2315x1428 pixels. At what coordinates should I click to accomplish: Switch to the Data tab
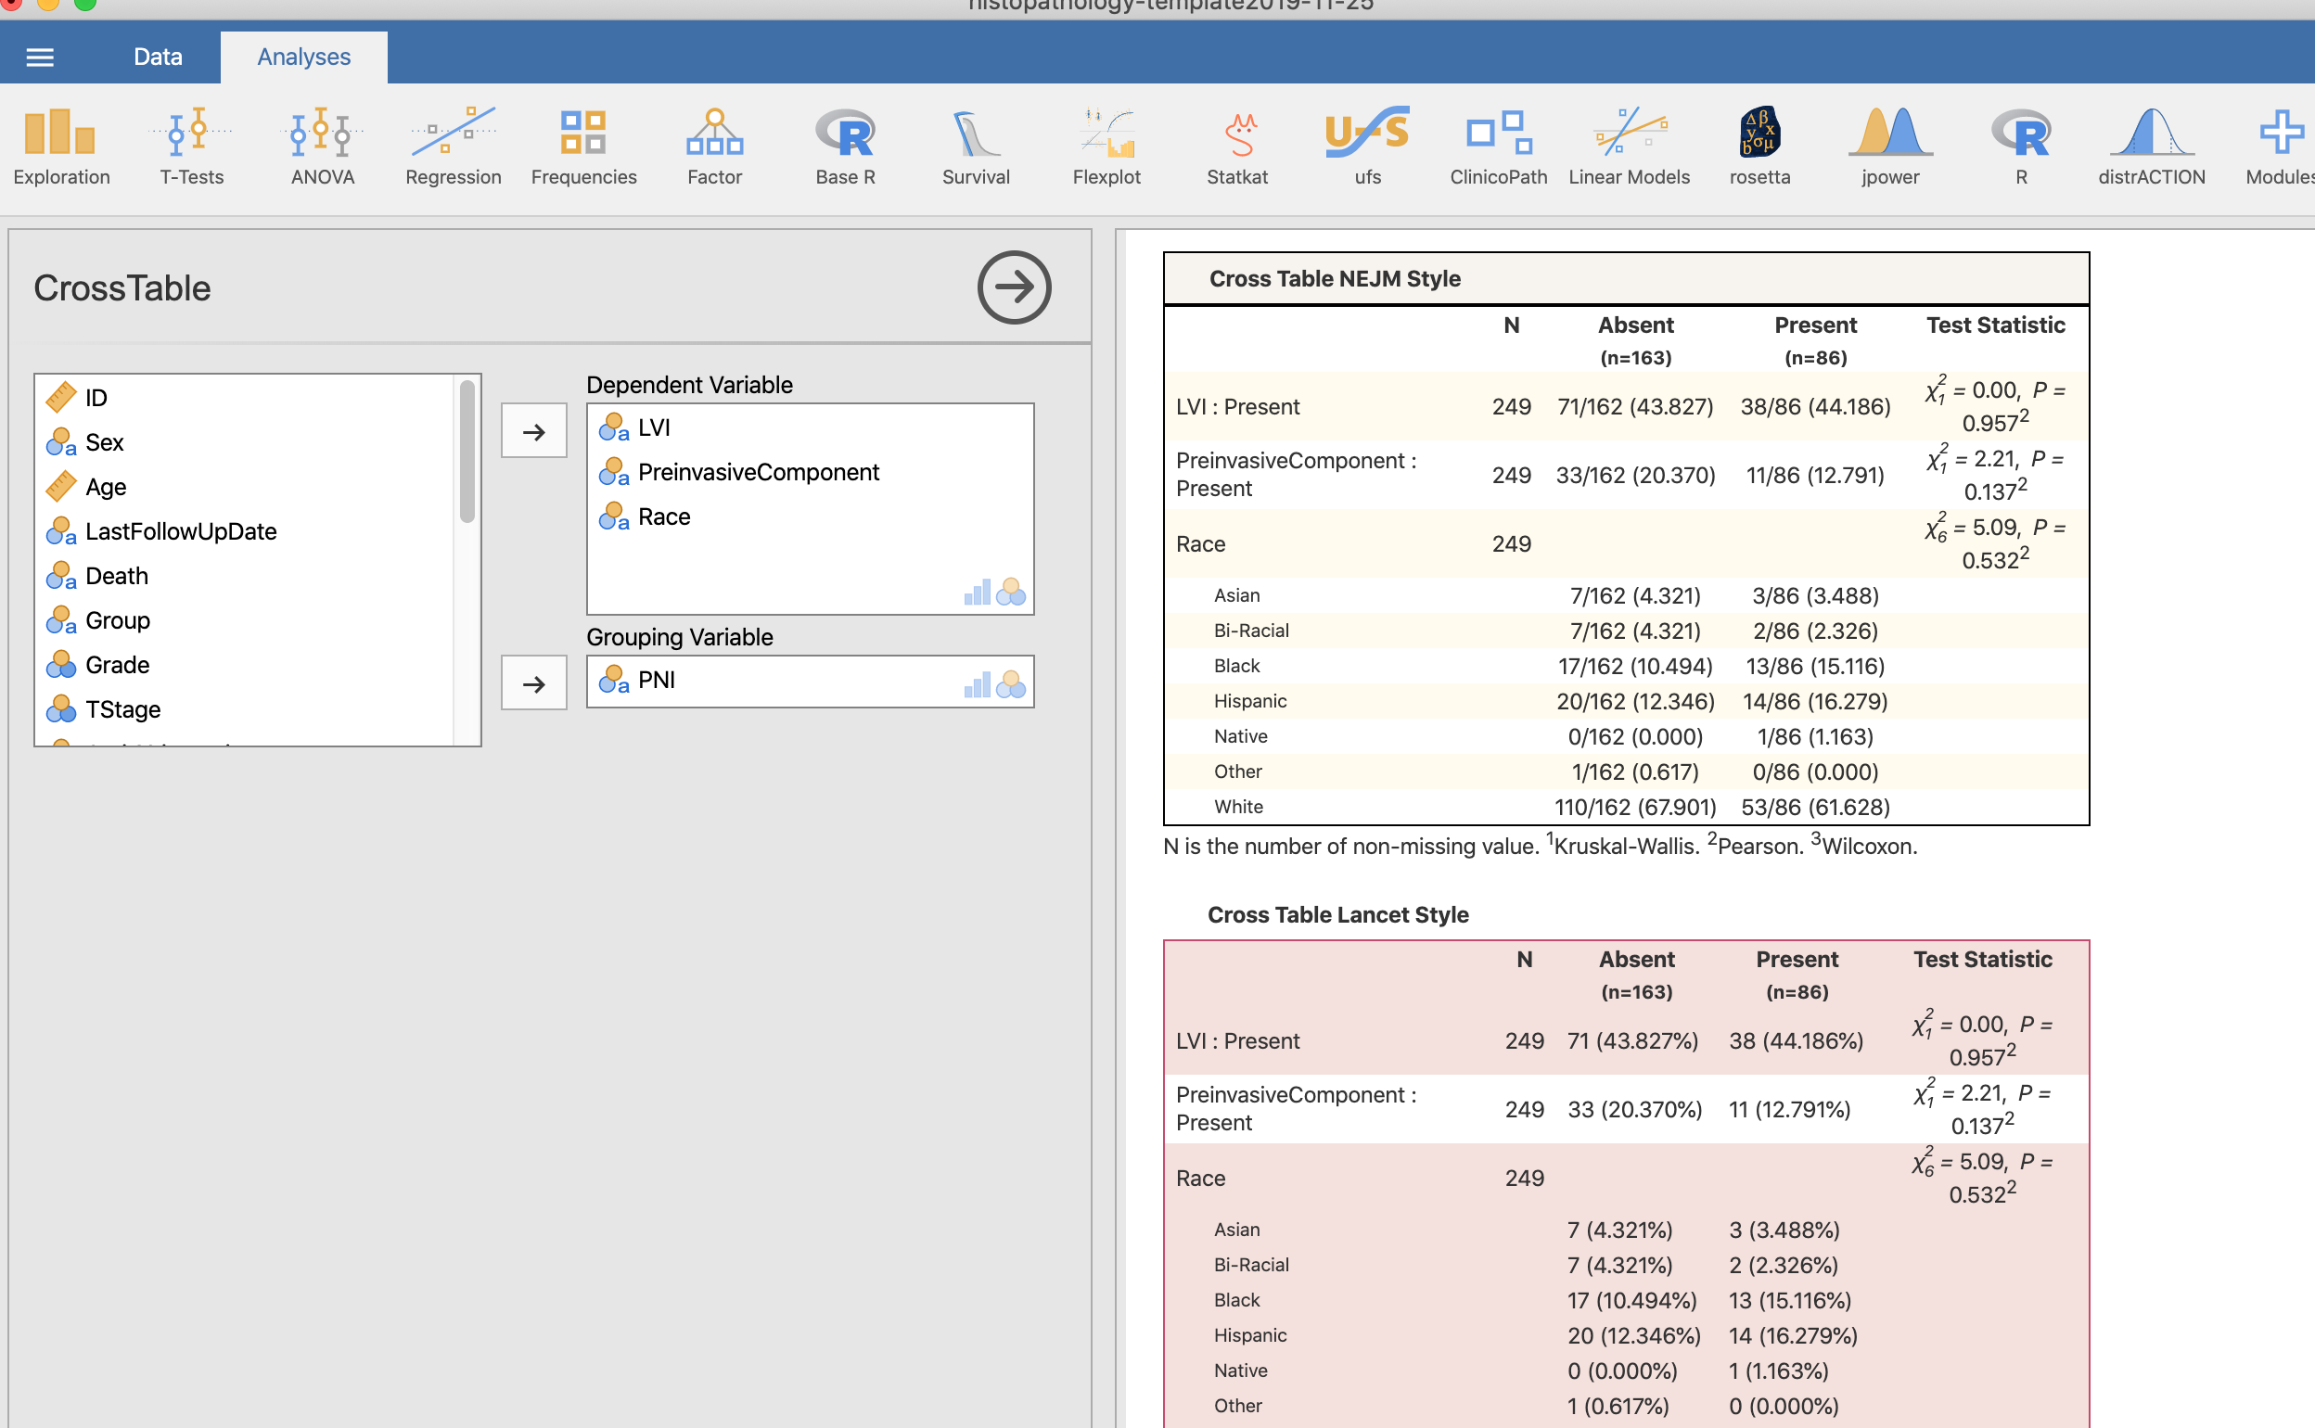pyautogui.click(x=158, y=57)
